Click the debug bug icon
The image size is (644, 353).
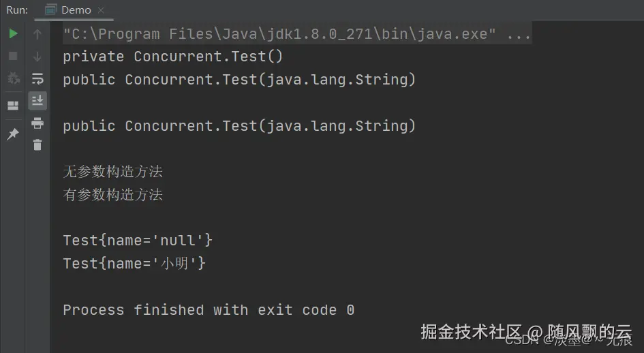pos(13,78)
